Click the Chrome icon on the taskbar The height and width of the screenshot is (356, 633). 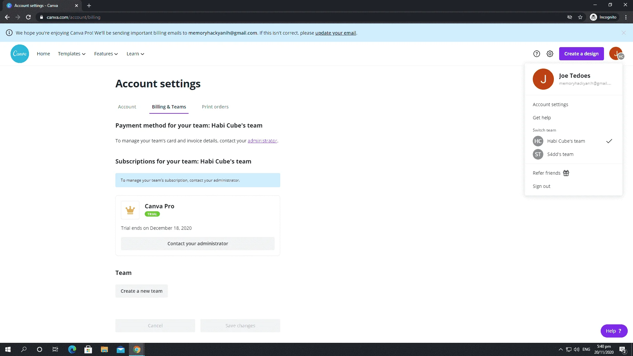tap(137, 349)
